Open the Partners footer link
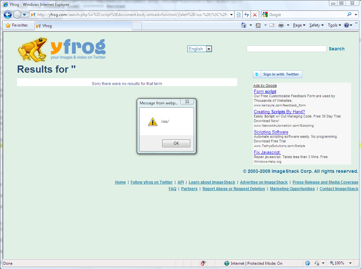 coord(189,189)
